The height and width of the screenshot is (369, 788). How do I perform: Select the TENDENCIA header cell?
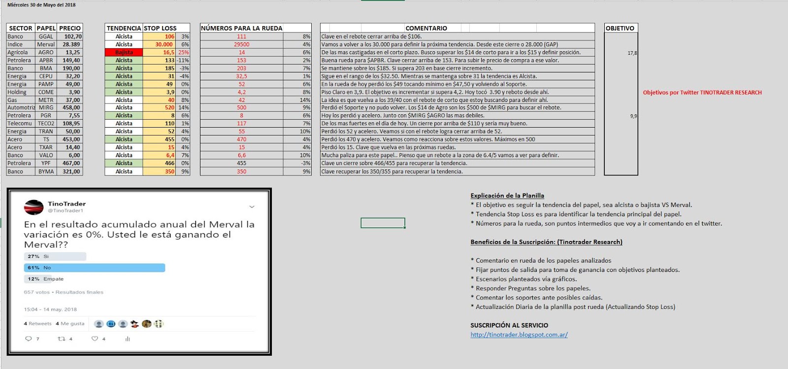[124, 28]
